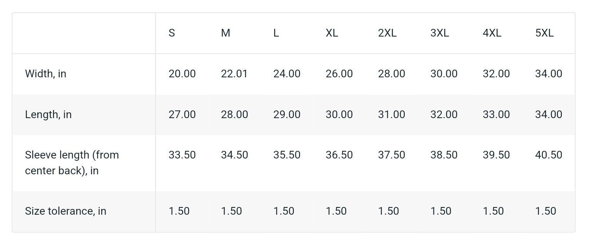The height and width of the screenshot is (247, 616).
Task: Click the 30.00 length value for XL
Action: coord(339,115)
